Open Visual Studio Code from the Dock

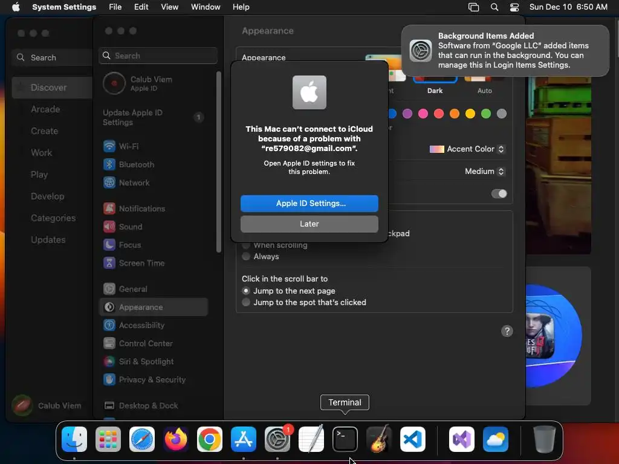412,439
